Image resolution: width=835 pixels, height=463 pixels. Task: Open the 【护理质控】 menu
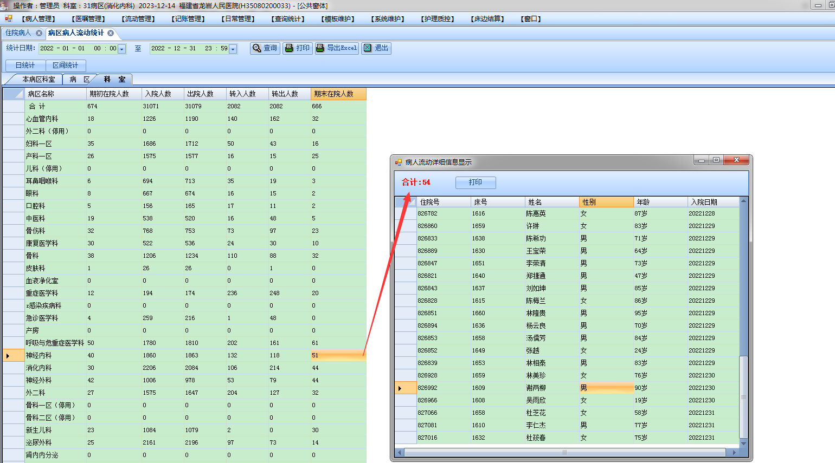[x=438, y=19]
